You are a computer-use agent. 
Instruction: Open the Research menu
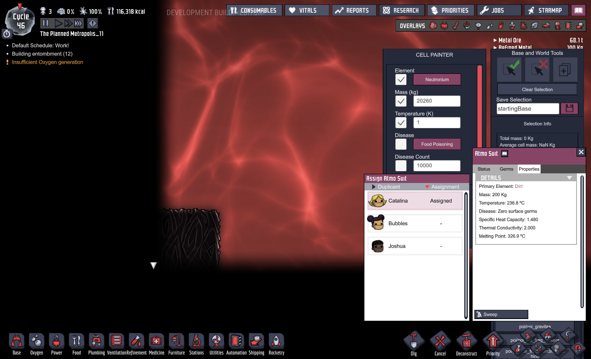pos(401,11)
